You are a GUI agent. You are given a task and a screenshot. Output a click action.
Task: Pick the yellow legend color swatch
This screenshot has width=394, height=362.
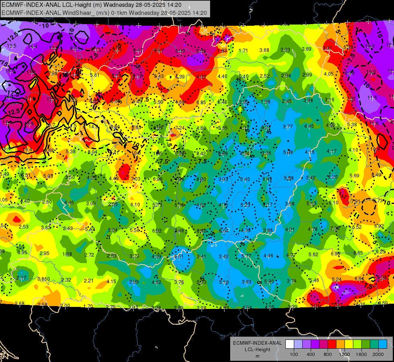(x=349, y=344)
